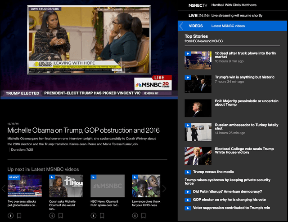The width and height of the screenshot is (288, 222).
Task: Go back using the Videos panel chevron
Action: point(181,26)
